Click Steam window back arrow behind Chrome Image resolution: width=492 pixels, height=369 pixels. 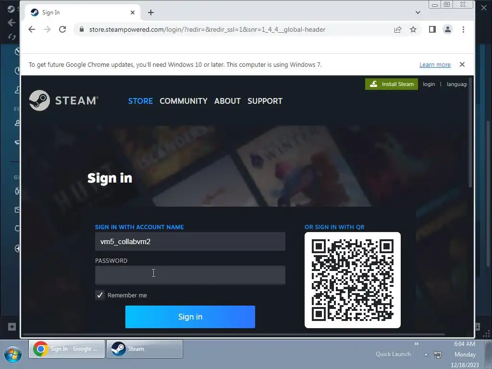pyautogui.click(x=12, y=23)
